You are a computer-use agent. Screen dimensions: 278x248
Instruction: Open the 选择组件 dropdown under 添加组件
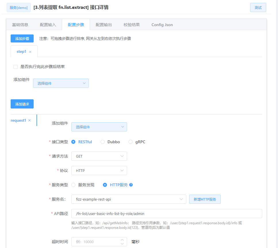(x=61, y=83)
